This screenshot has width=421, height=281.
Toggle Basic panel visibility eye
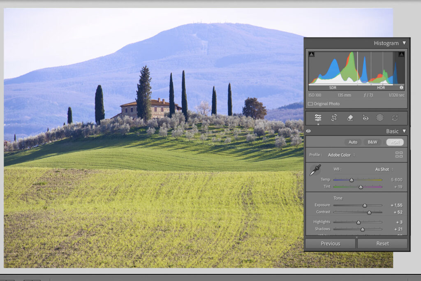tap(308, 131)
